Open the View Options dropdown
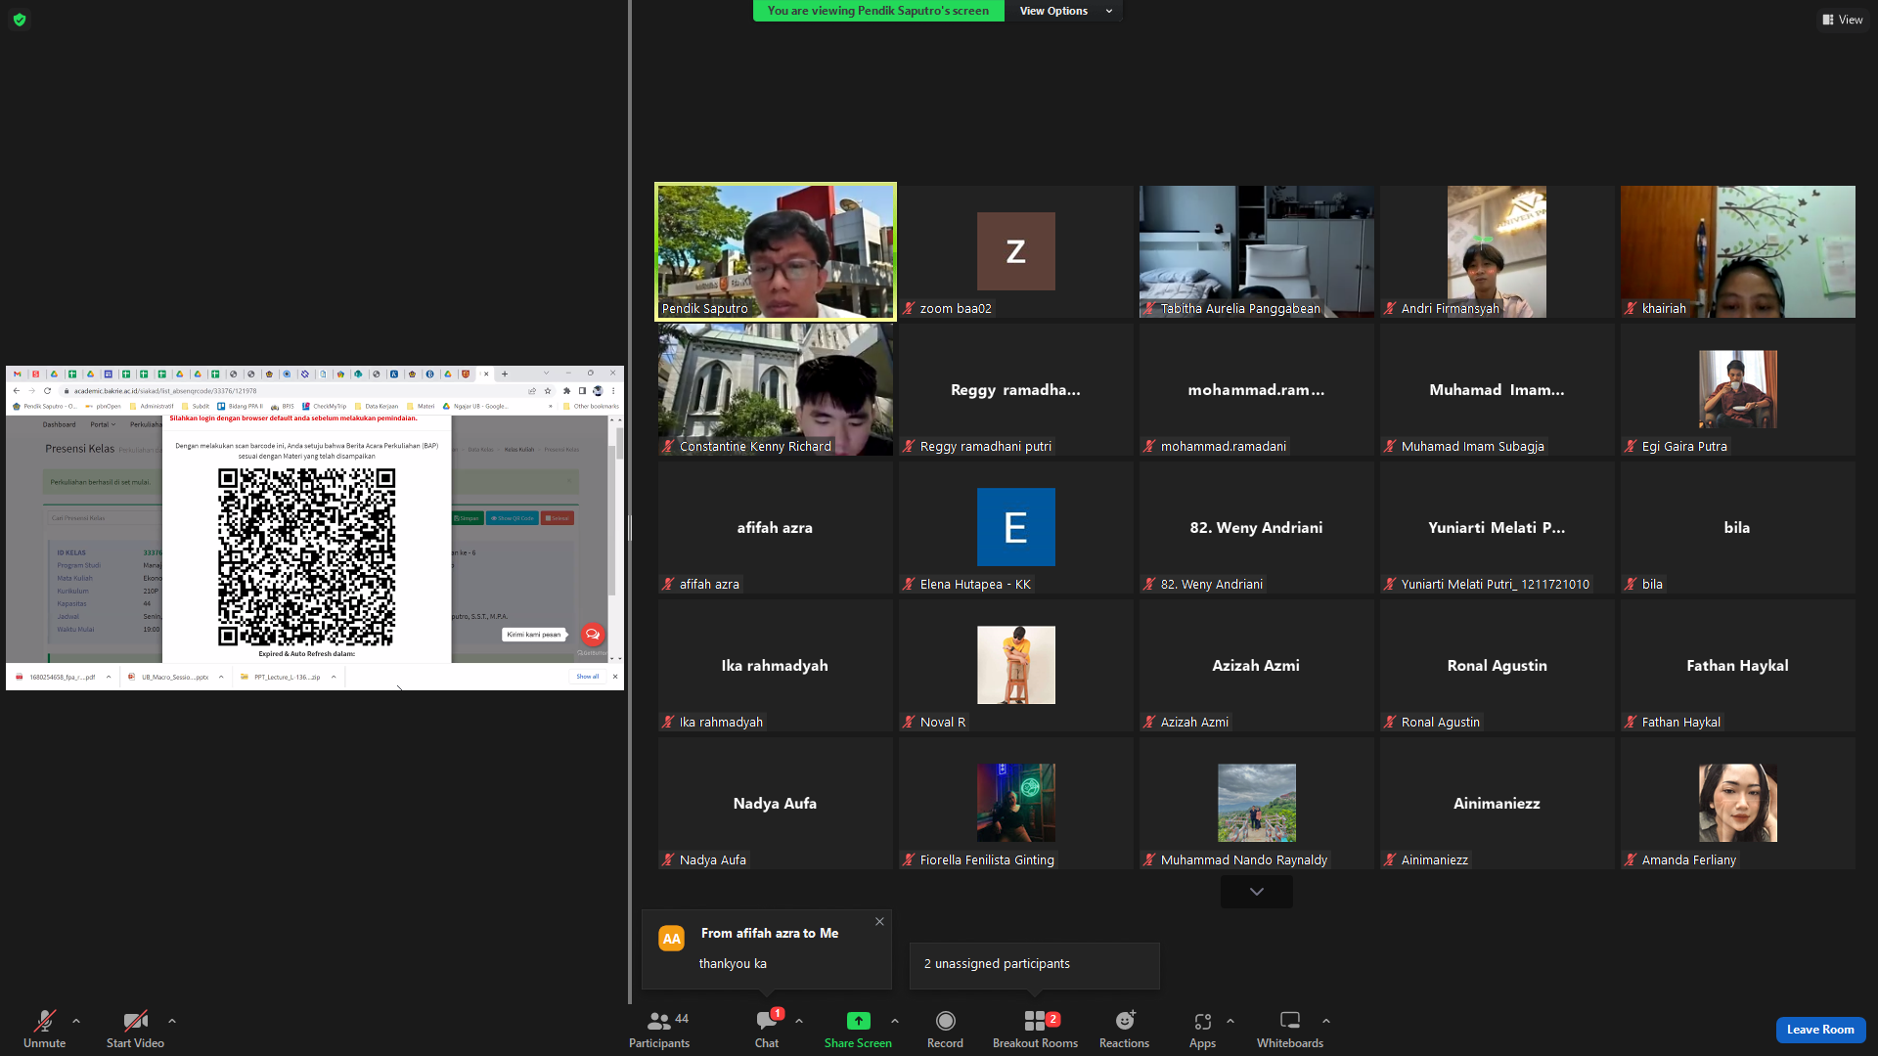The width and height of the screenshot is (1878, 1056). pyautogui.click(x=1065, y=11)
